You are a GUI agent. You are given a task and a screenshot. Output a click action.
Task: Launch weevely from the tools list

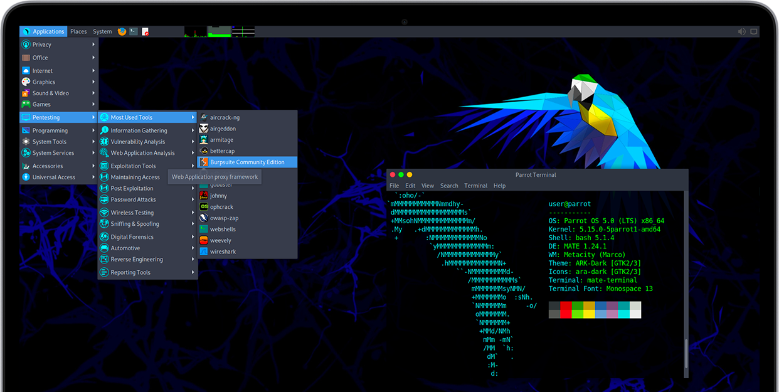pyautogui.click(x=248, y=241)
